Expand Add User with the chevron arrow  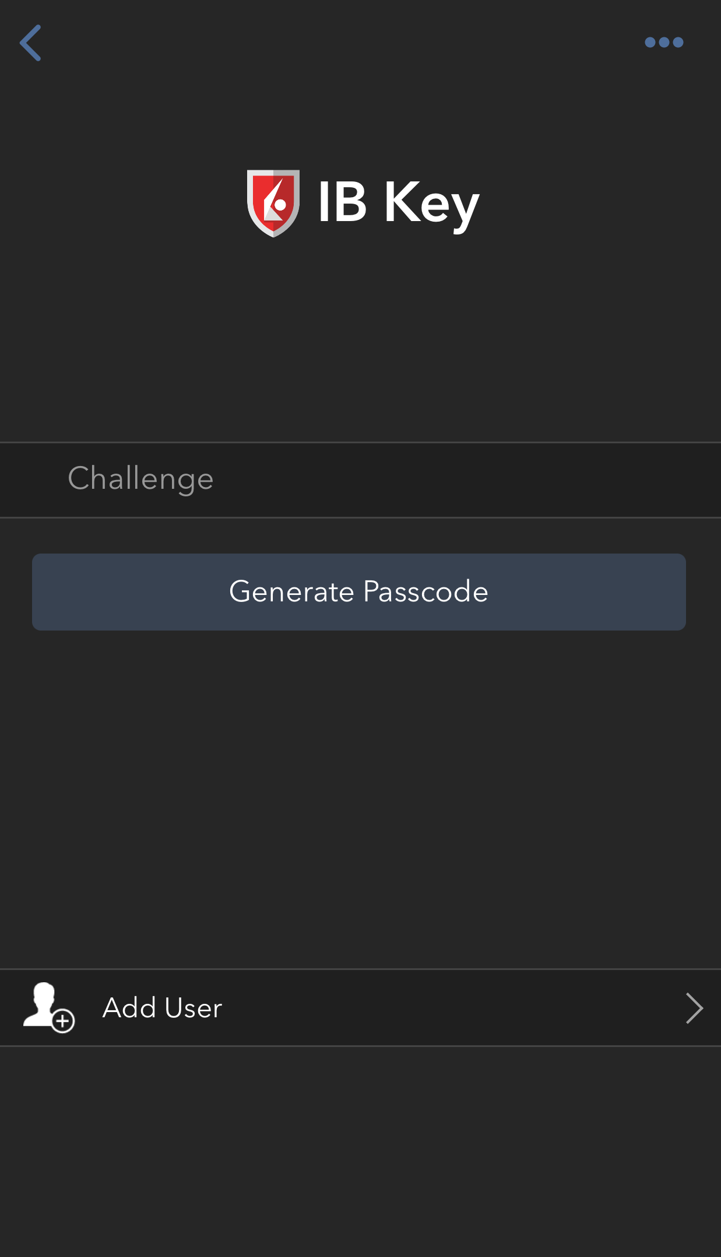pos(694,1008)
